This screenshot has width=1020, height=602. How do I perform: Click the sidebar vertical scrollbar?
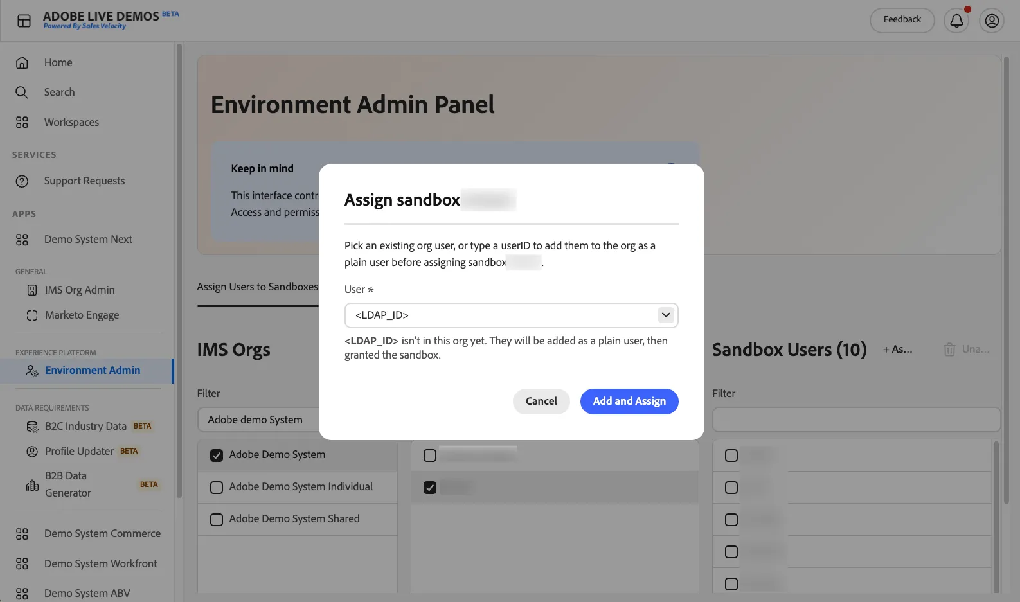(179, 270)
